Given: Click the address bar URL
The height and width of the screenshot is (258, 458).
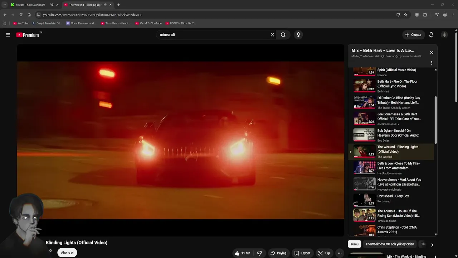Looking at the screenshot, I should click(x=93, y=15).
